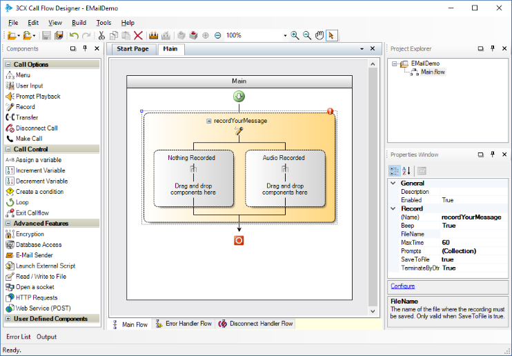This screenshot has width=512, height=356.
Task: Switch to the Disconnect Handler Flow tab
Action: click(256, 324)
